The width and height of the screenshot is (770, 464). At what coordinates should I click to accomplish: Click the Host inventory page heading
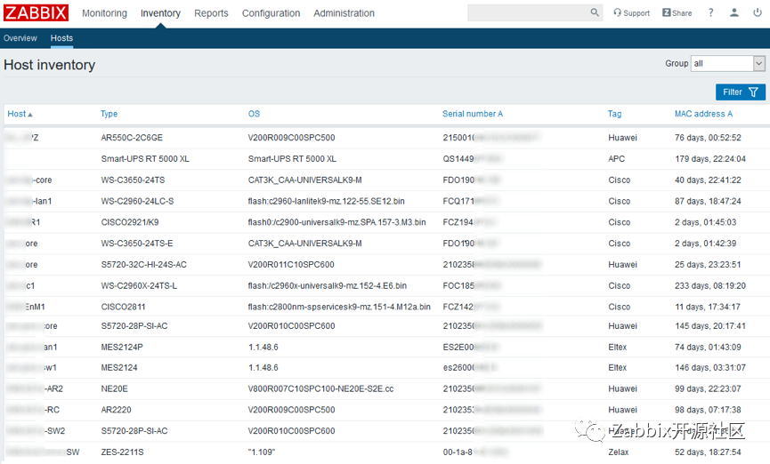[x=50, y=65]
